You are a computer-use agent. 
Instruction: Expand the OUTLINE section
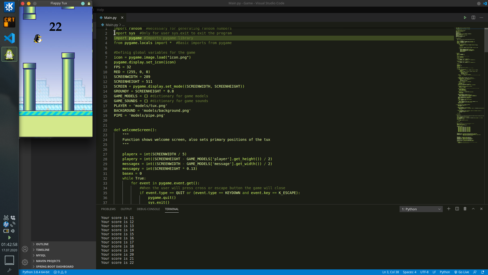42,244
